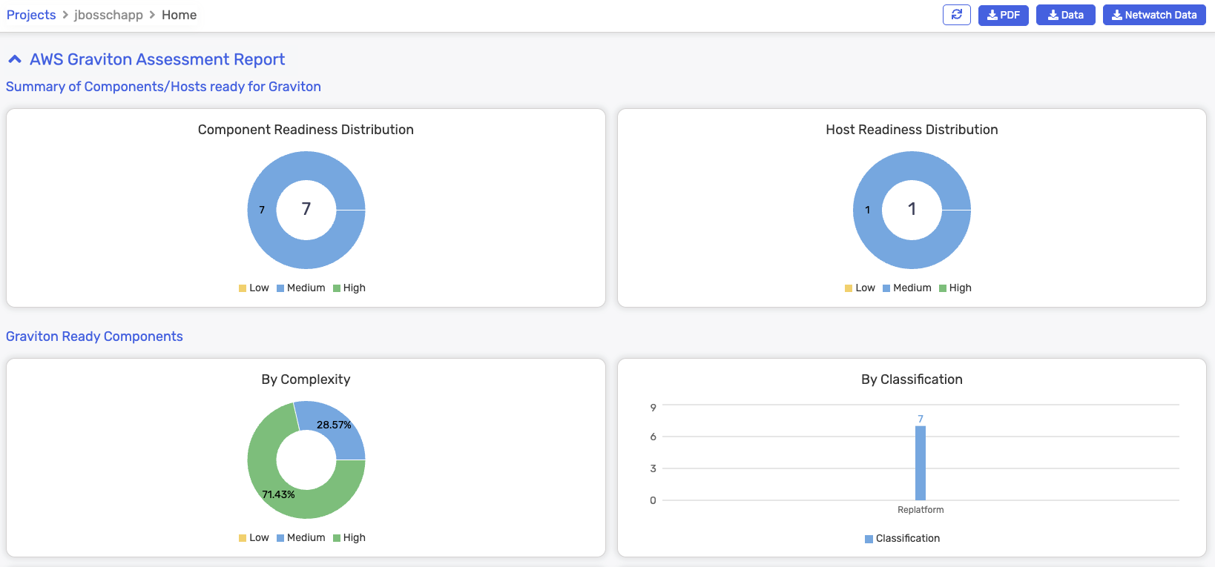Click AWS Graviton Assessment Report heading
The height and width of the screenshot is (567, 1215).
tap(157, 59)
